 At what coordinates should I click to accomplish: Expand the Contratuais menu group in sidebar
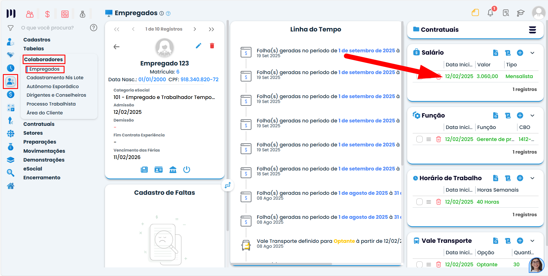tap(39, 124)
